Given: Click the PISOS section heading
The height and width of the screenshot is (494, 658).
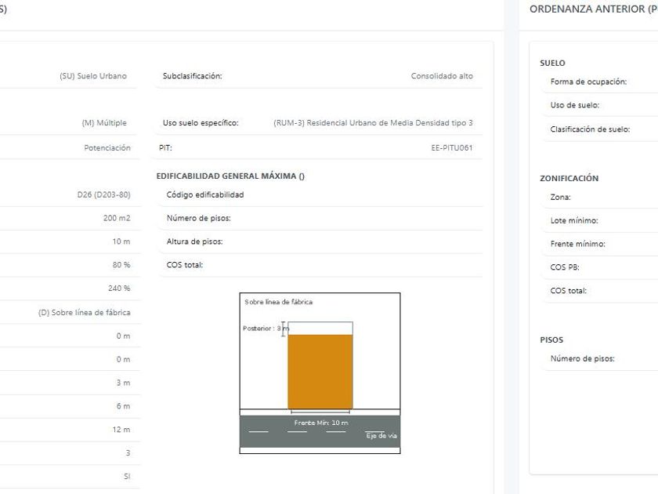Looking at the screenshot, I should 551,340.
